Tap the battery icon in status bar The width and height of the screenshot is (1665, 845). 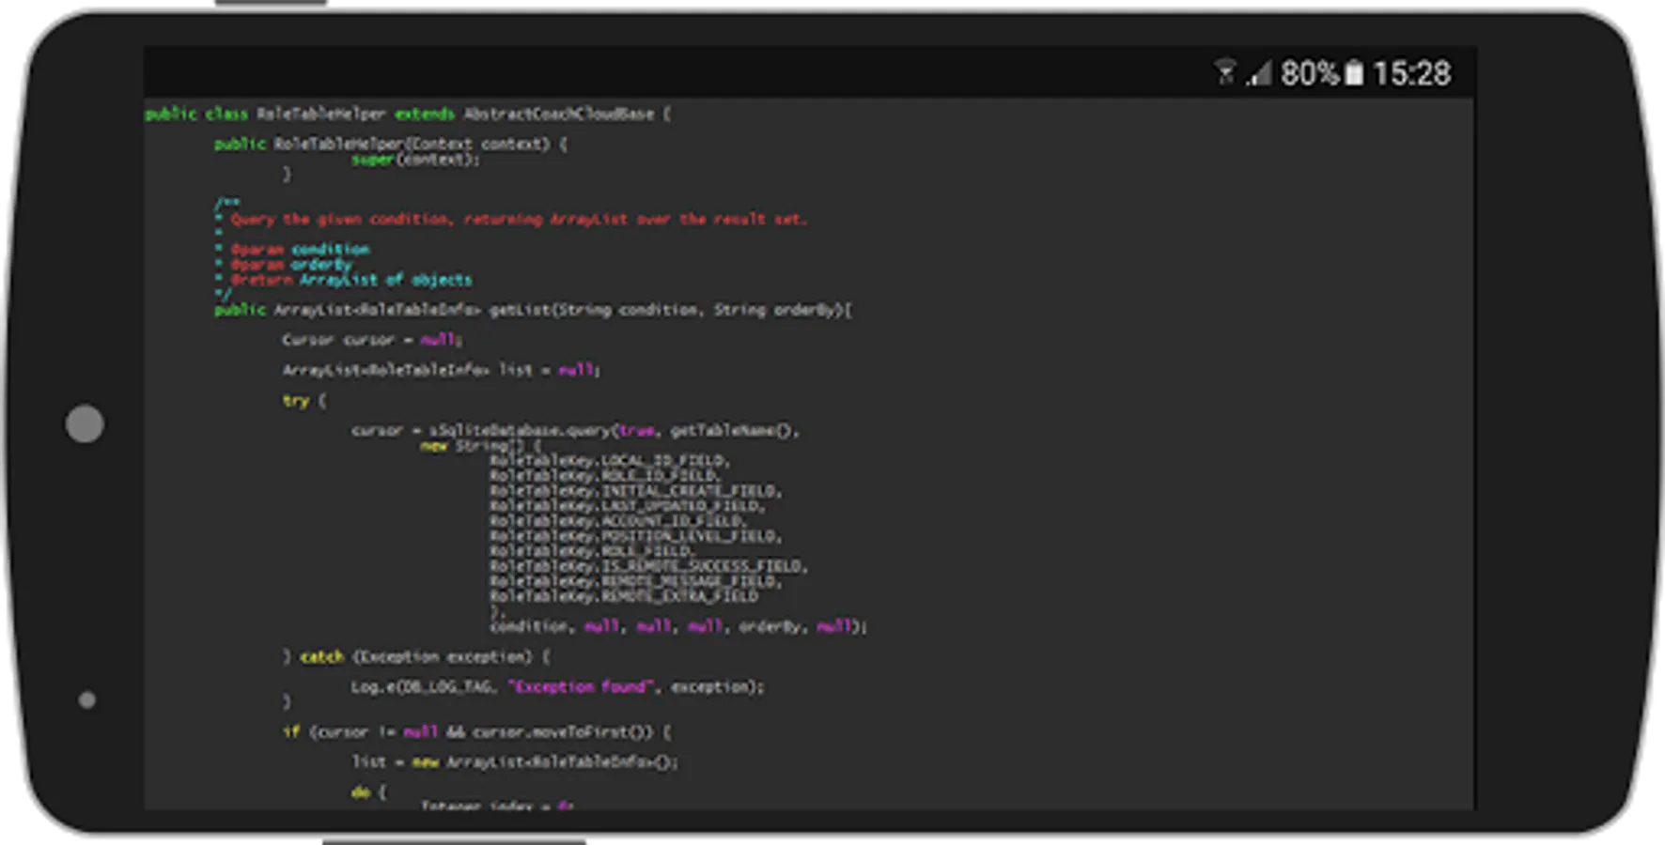click(x=1354, y=73)
